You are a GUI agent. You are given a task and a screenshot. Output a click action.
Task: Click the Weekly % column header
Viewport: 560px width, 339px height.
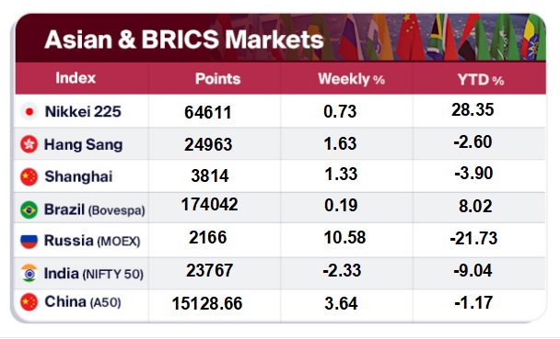352,79
